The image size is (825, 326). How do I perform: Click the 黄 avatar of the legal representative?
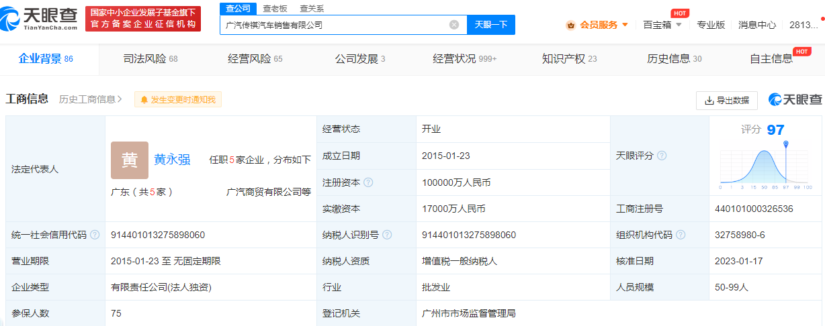pos(130,160)
